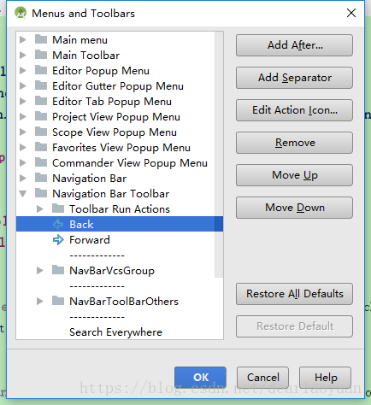Select the NavBarVcsGroup label
Viewport: 371px width, 405px height.
click(x=112, y=271)
